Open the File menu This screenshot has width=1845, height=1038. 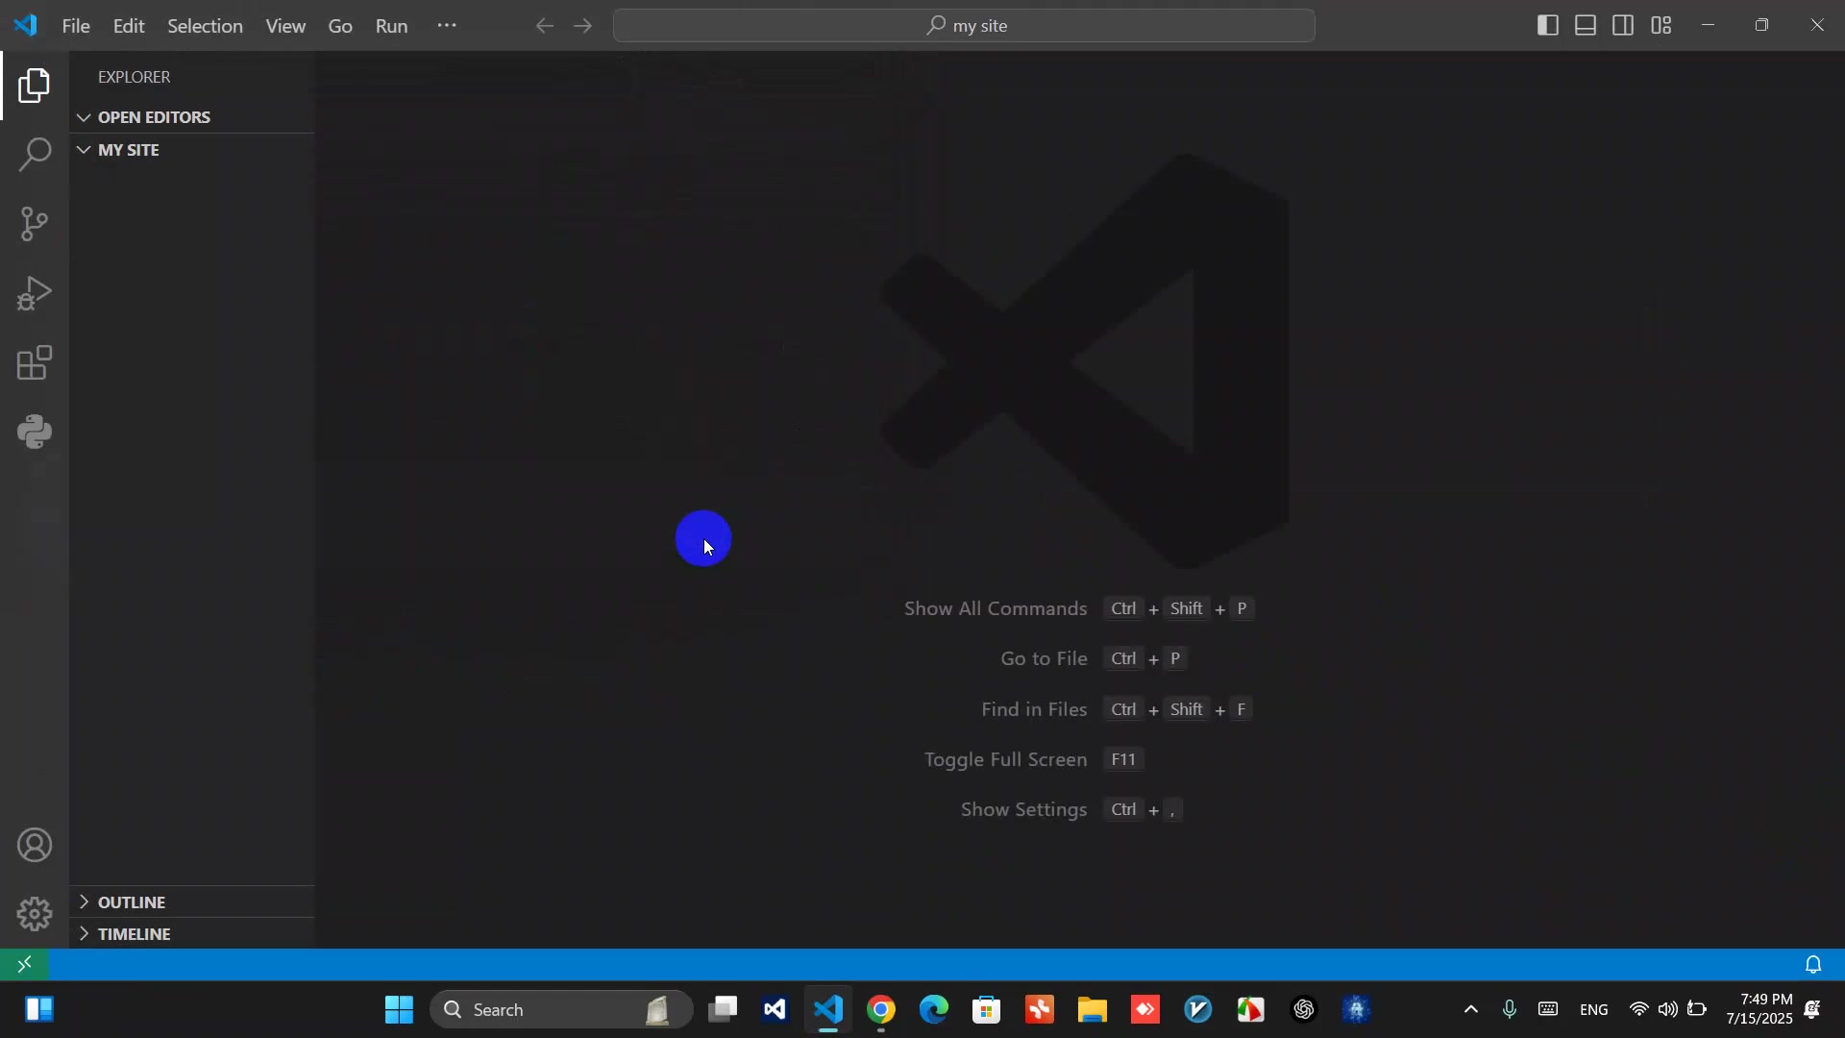pos(76,26)
